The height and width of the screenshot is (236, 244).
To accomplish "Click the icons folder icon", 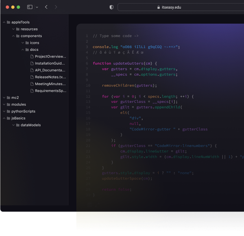I will coord(27,43).
